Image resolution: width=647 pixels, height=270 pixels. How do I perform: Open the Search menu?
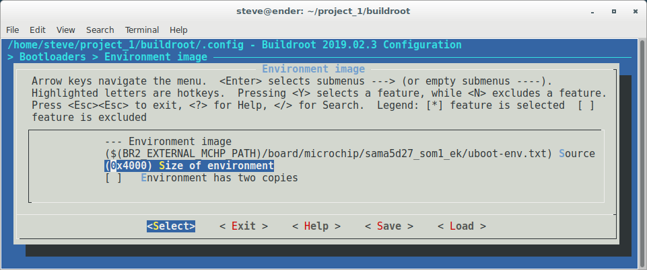point(100,30)
